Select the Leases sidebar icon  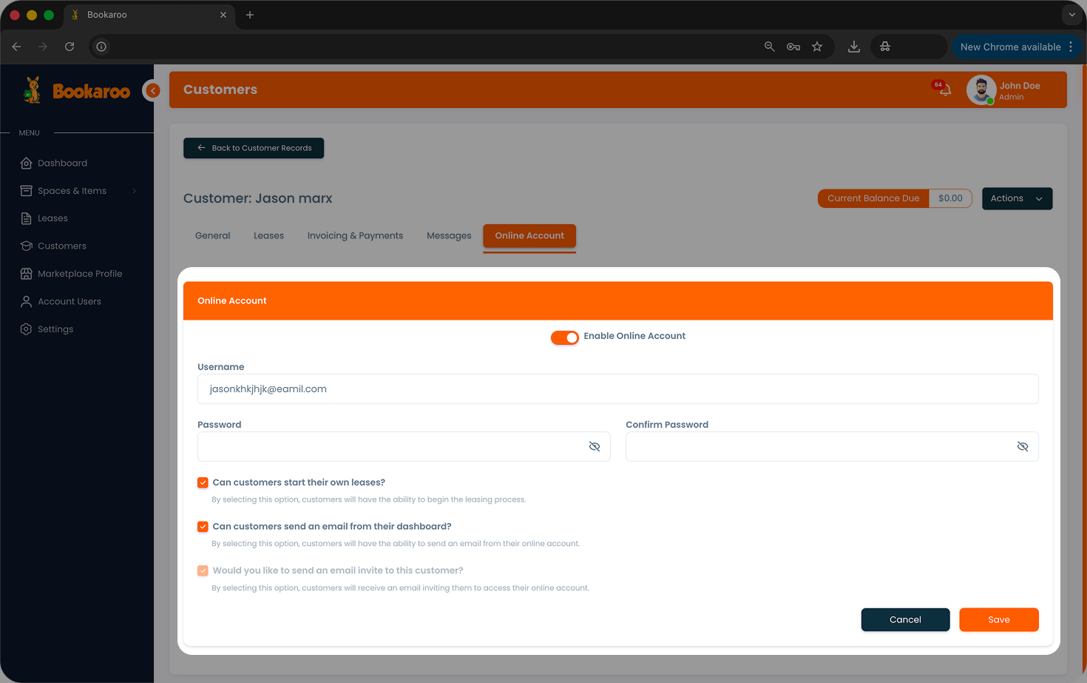pos(26,218)
